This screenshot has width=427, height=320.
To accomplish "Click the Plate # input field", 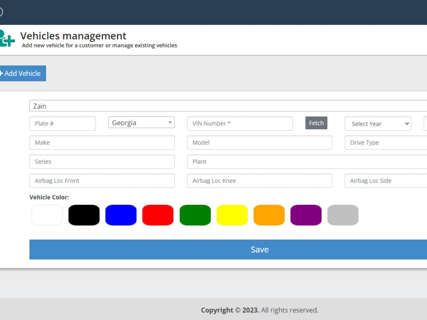I will [62, 123].
